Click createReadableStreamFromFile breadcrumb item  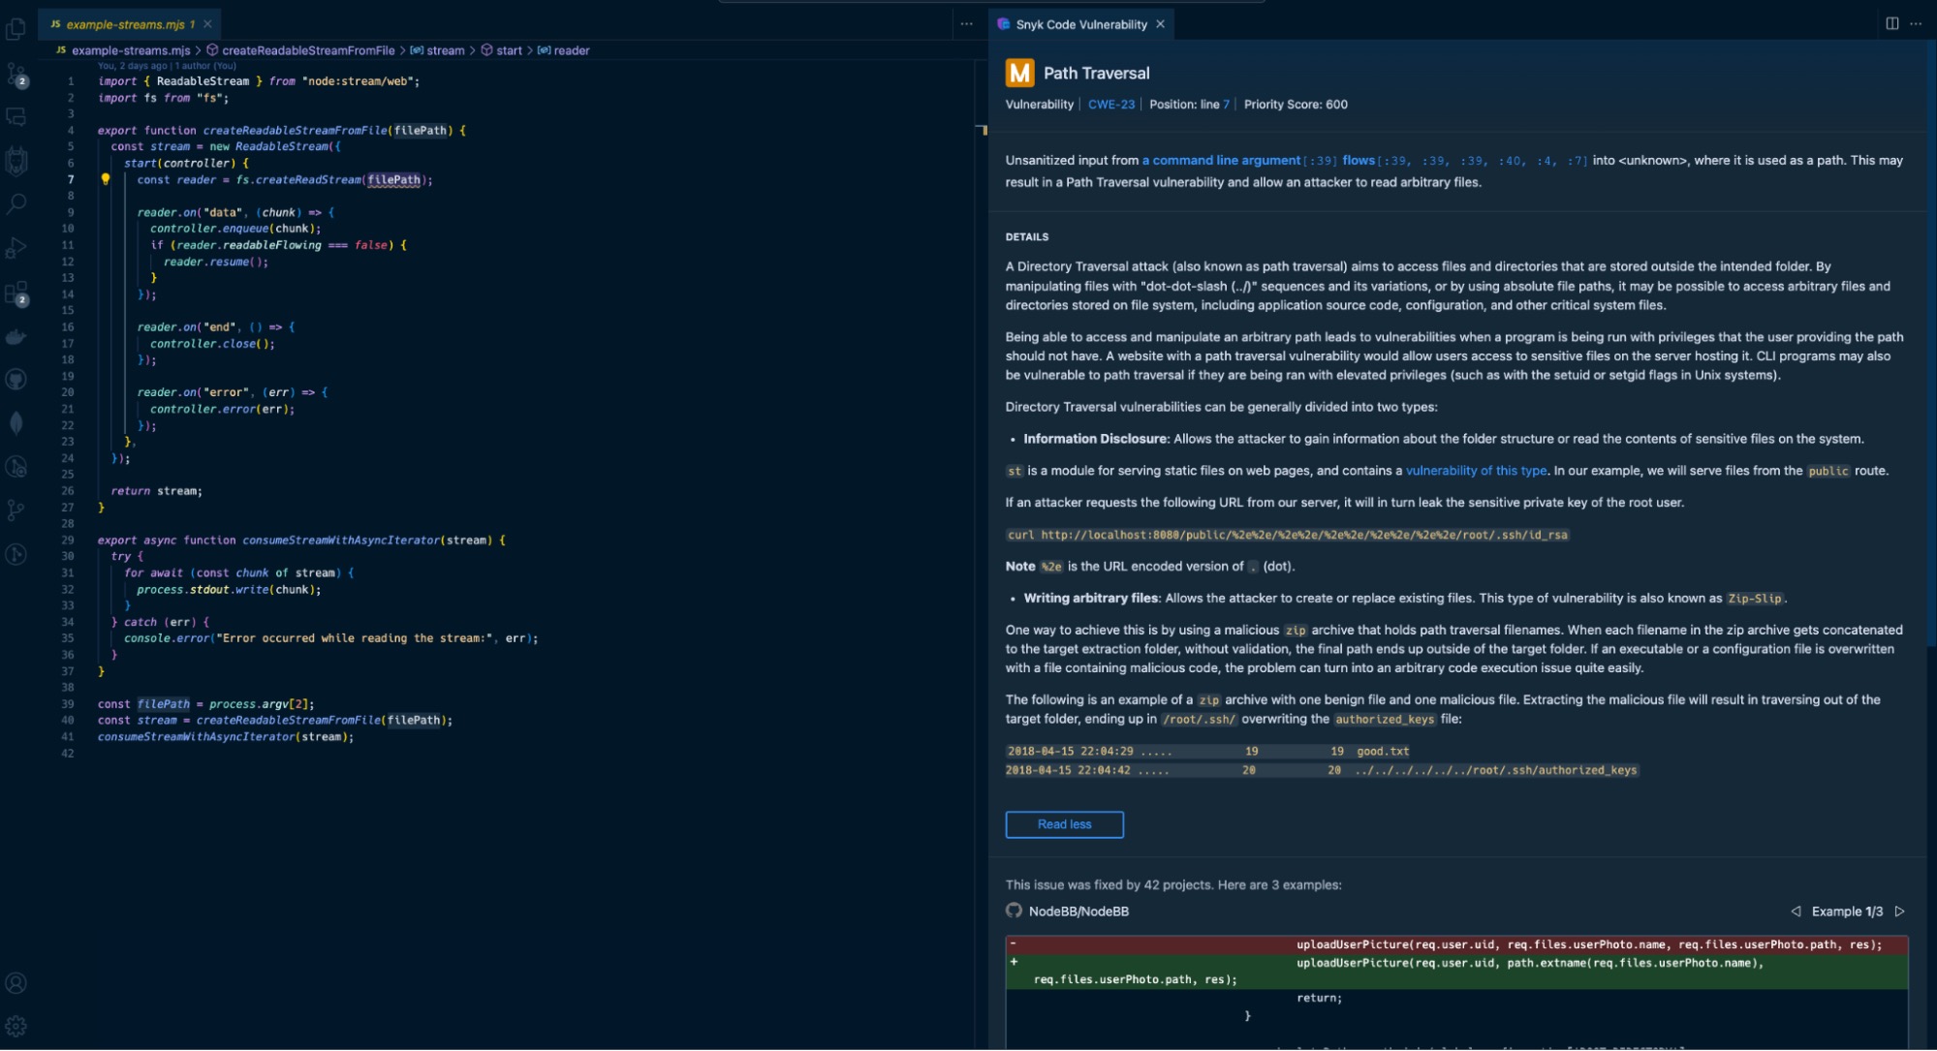308,50
